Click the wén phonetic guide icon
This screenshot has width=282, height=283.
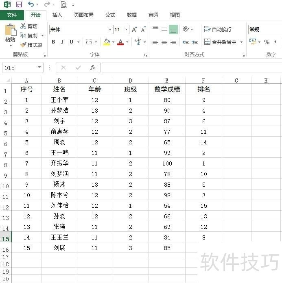[138, 42]
